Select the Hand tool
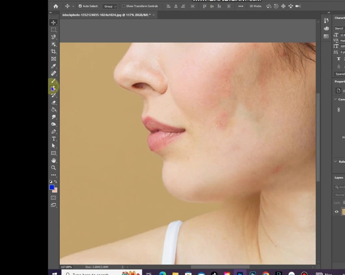Image resolution: width=345 pixels, height=275 pixels. coord(54,160)
